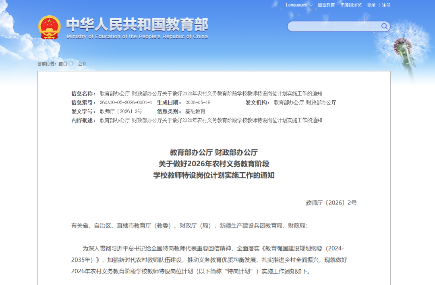Click the 信息类别 value 基础教育
Screen dimensions: 435x285
(x=195, y=112)
